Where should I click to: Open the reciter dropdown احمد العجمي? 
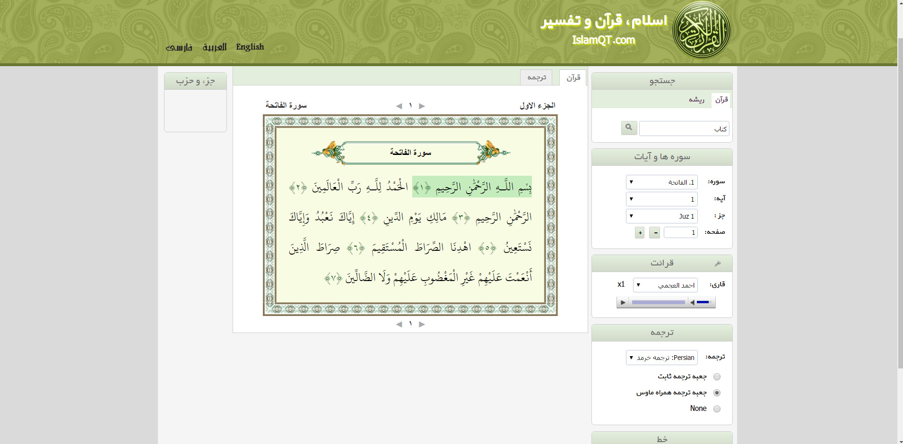point(665,285)
